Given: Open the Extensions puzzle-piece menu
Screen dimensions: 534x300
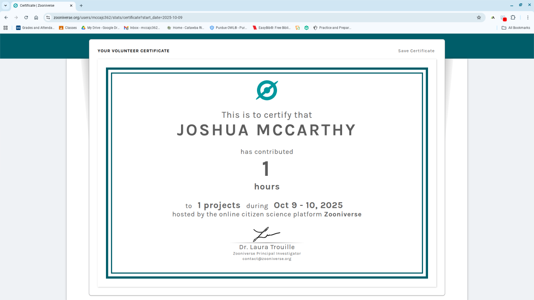Looking at the screenshot, I should (513, 17).
